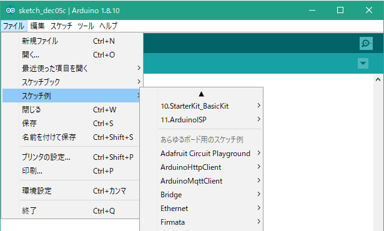
Task: Expand 最近使った項目を開く submenu
Action: click(x=71, y=68)
